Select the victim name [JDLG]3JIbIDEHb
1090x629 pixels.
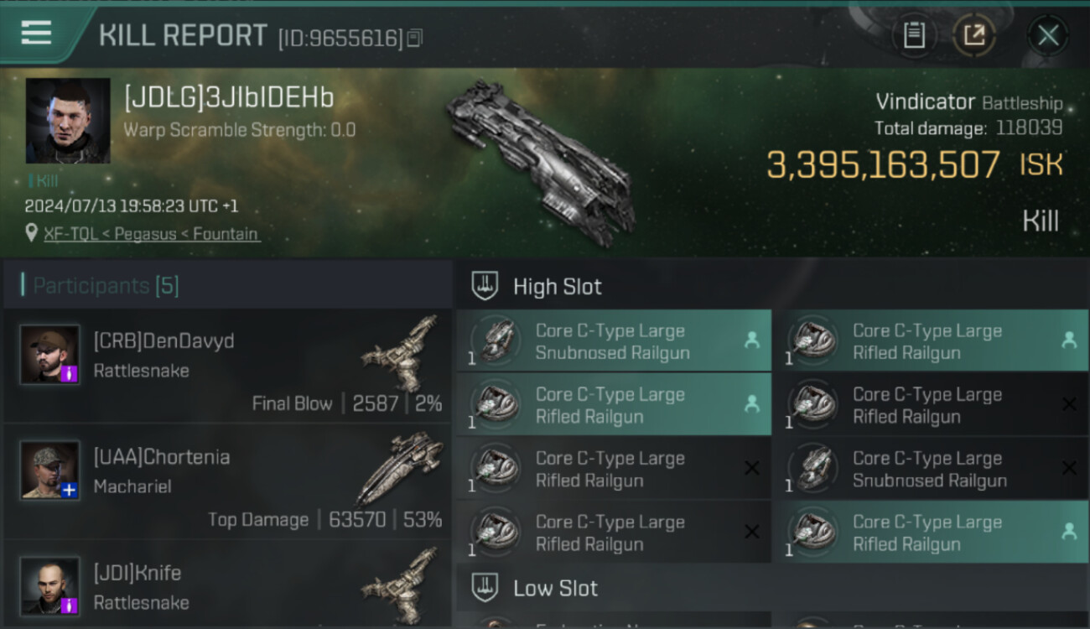click(x=229, y=98)
